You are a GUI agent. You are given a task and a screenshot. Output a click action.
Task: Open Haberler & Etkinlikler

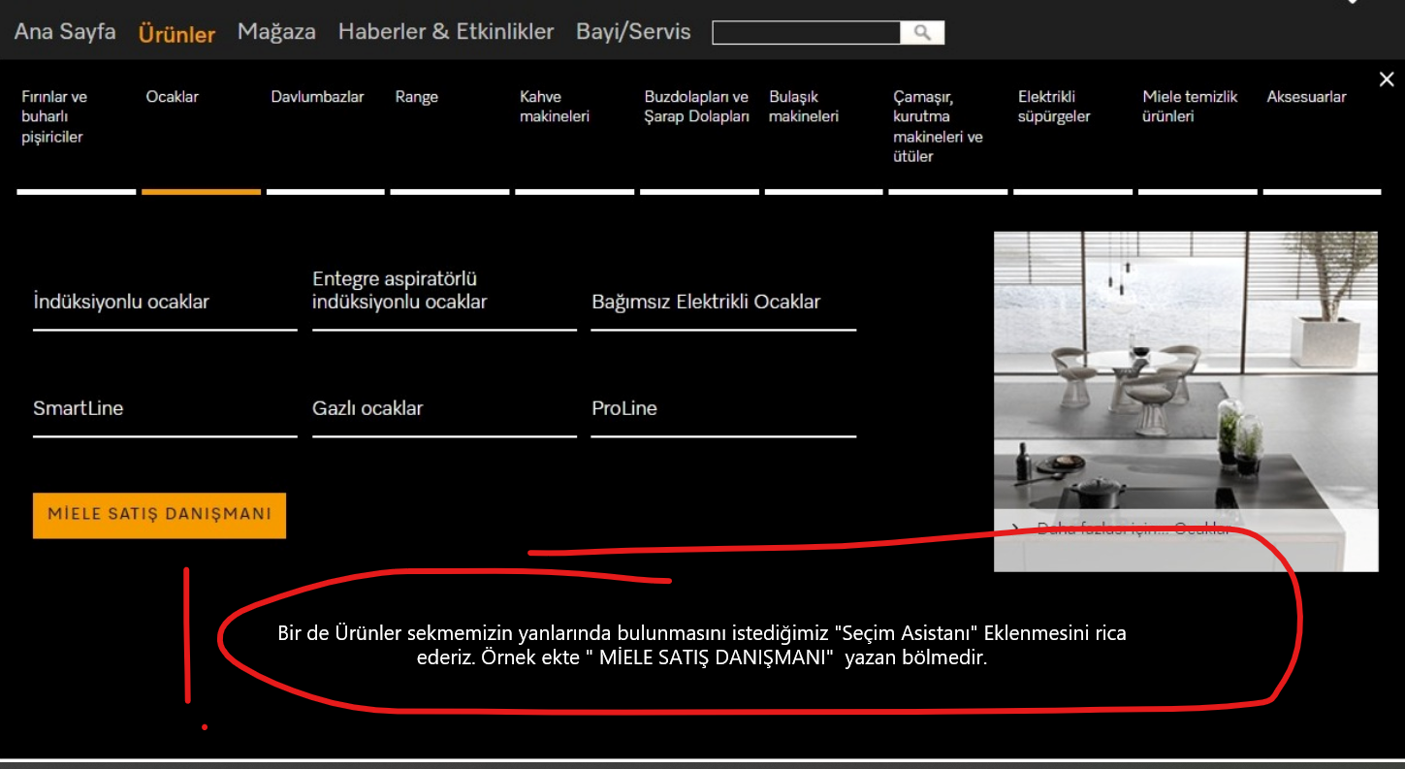(446, 32)
